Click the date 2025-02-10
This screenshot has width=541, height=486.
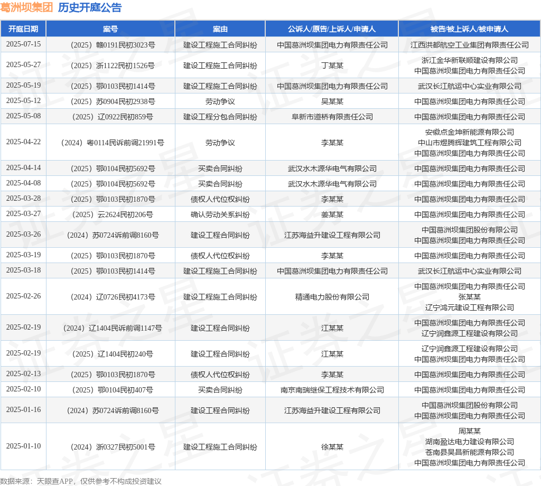tap(23, 389)
